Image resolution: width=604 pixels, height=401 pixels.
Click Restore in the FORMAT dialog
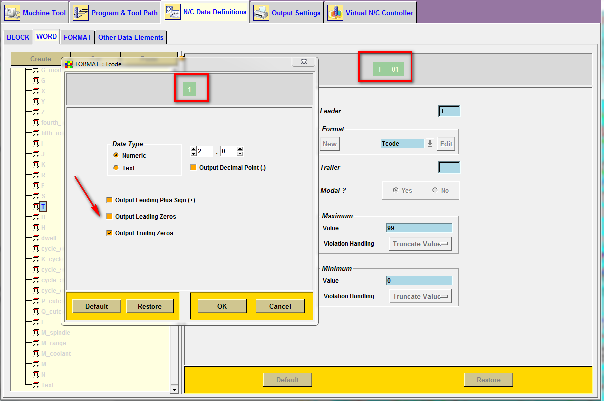click(150, 306)
